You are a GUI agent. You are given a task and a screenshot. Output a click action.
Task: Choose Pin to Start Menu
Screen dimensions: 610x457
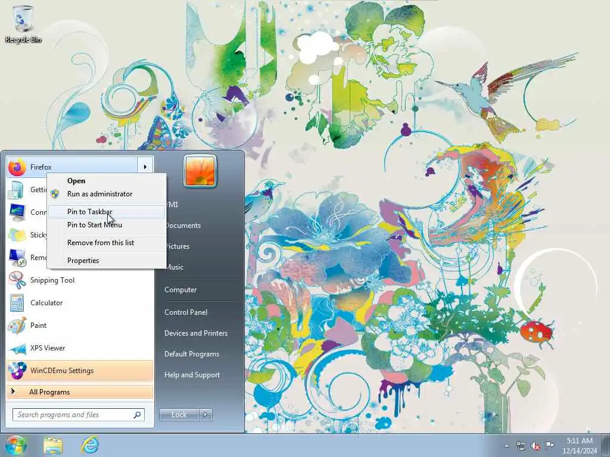point(107,225)
